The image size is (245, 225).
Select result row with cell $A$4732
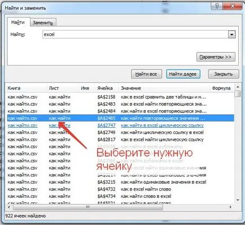(120, 189)
